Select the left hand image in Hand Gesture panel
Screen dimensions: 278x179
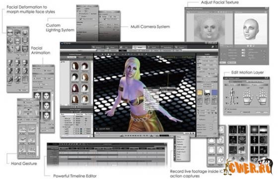point(20,112)
